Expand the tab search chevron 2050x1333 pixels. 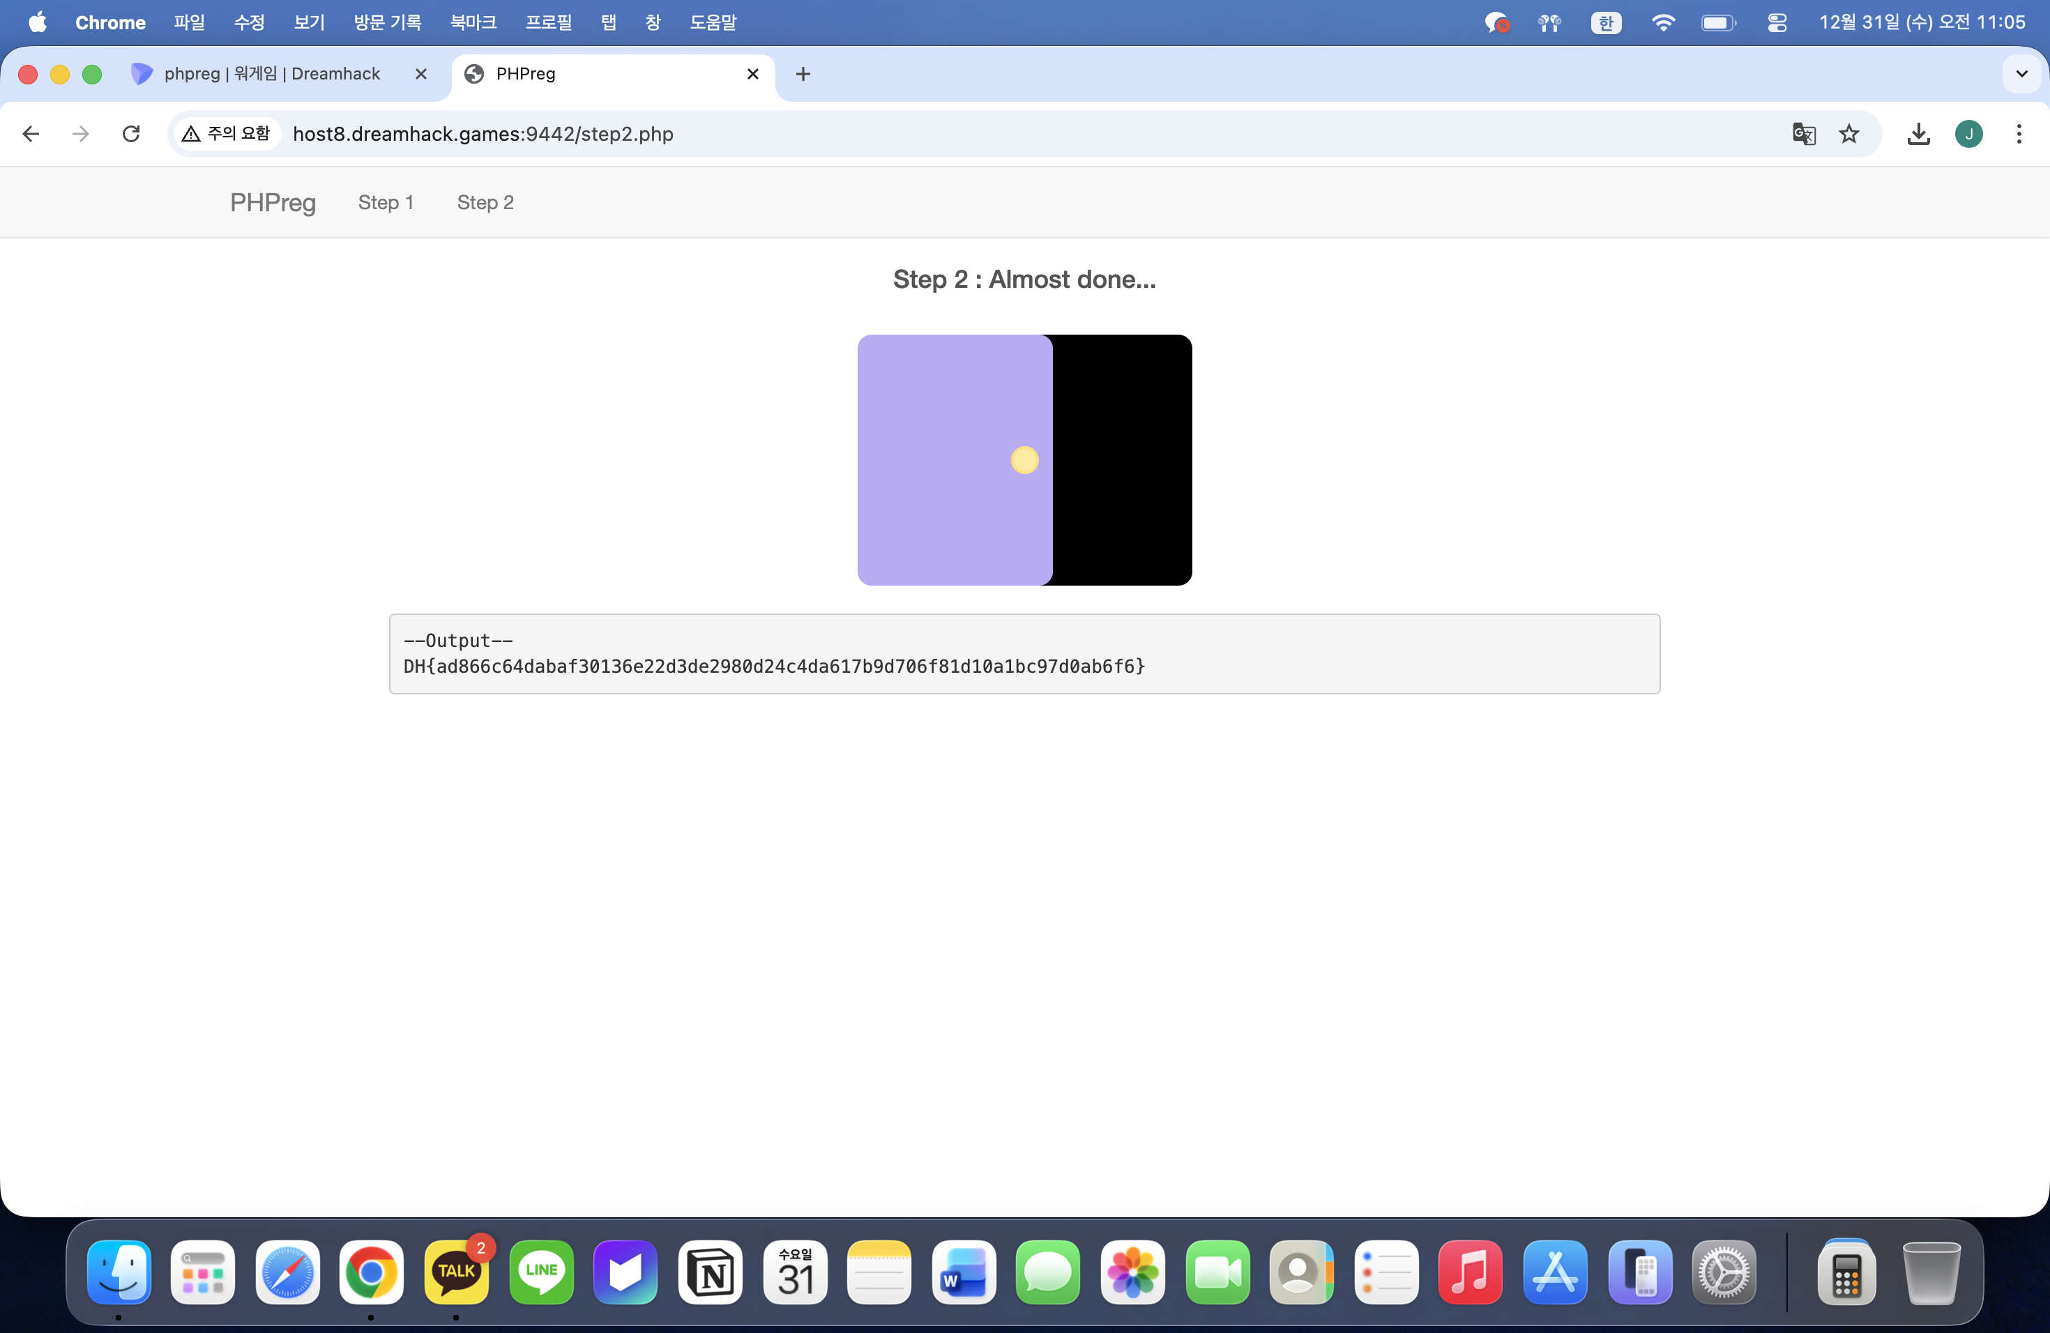click(x=2021, y=74)
